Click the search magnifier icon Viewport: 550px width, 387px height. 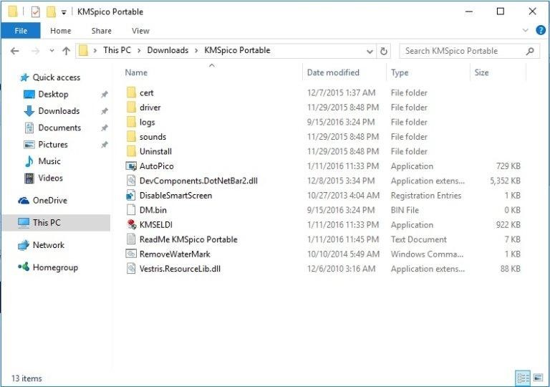[530, 51]
